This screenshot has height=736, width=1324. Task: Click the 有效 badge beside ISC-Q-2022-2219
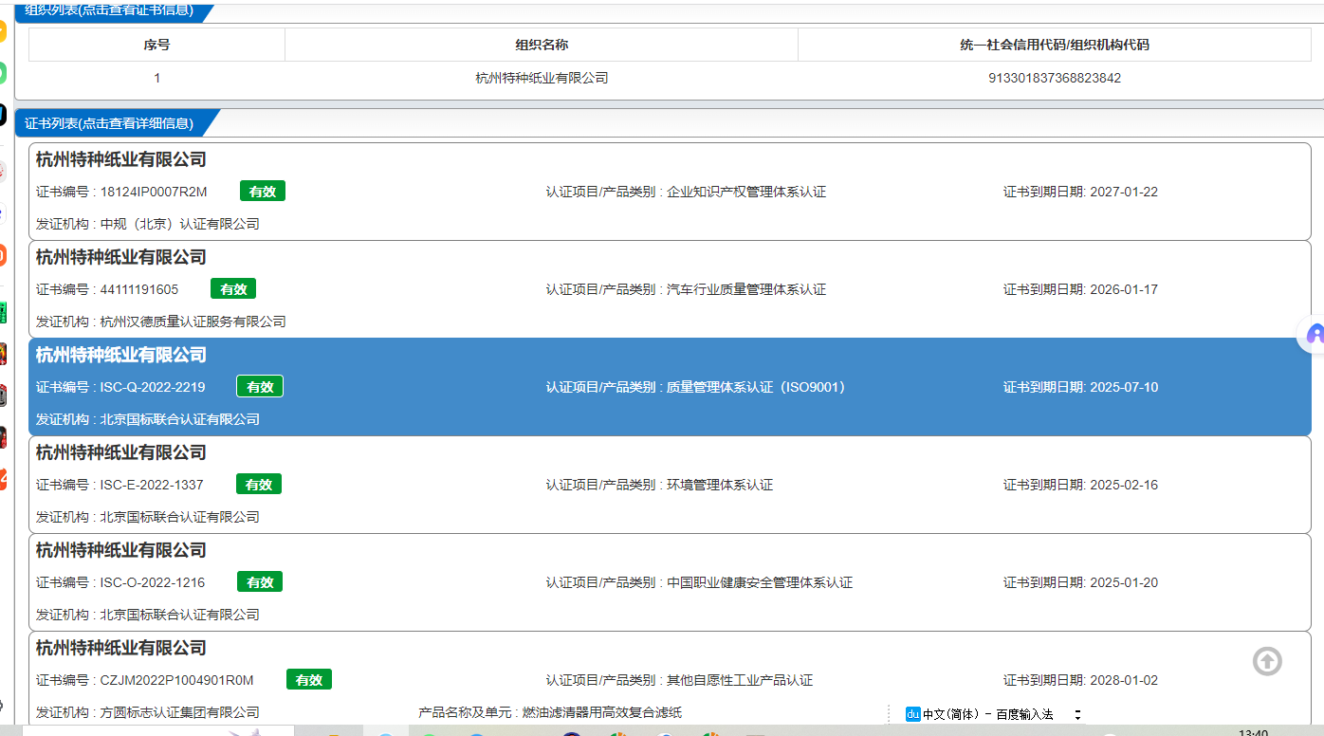260,387
